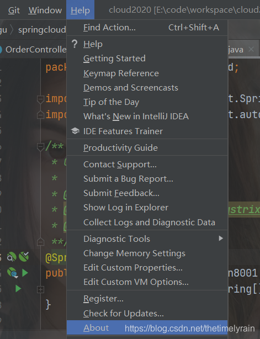Click the OrderController editor tab
Image resolution: width=260 pixels, height=339 pixels.
34,50
